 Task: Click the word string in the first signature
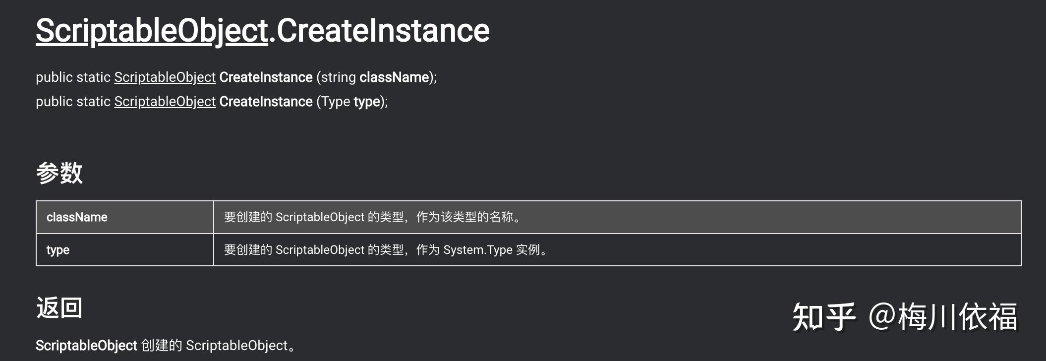pos(339,77)
